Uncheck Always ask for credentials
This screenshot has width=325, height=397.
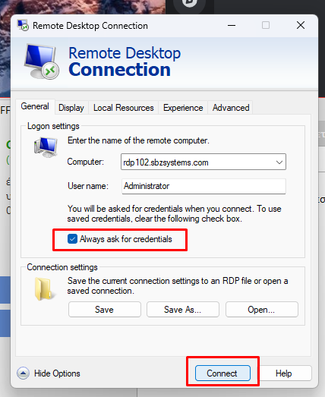[72, 239]
